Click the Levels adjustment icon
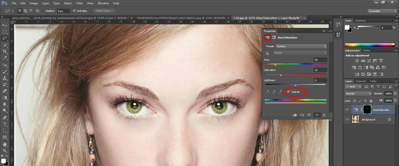The height and width of the screenshot is (166, 399). coord(363,61)
